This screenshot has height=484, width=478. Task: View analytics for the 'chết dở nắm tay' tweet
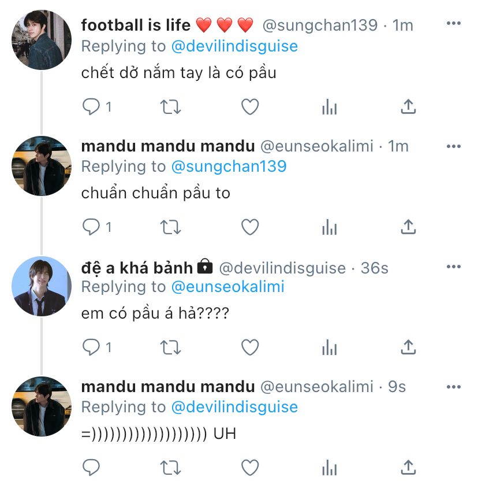click(x=330, y=107)
